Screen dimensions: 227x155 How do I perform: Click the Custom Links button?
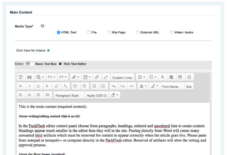click(x=122, y=77)
